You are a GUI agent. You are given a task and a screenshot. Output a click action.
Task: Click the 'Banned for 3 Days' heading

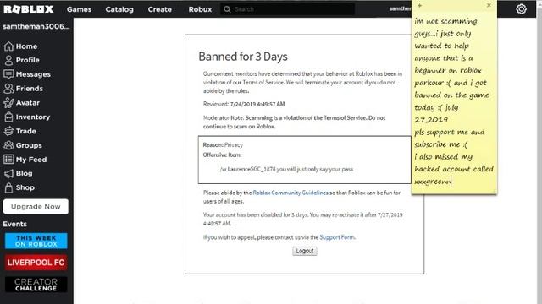243,57
